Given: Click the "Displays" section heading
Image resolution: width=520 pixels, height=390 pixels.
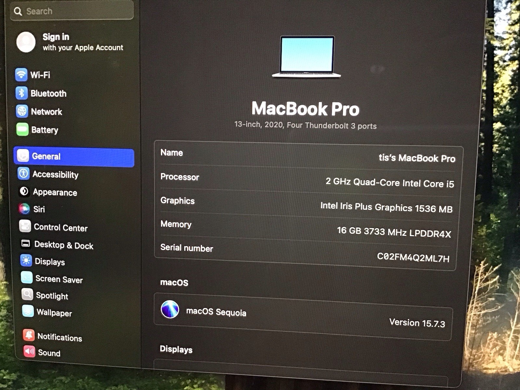Looking at the screenshot, I should pyautogui.click(x=176, y=349).
